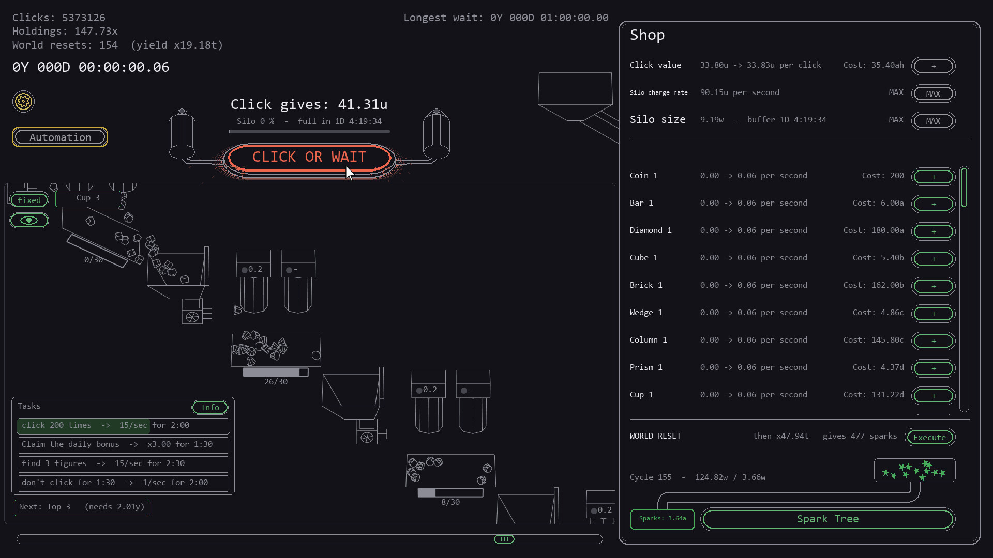Click MAX button for Silo size

click(x=934, y=121)
